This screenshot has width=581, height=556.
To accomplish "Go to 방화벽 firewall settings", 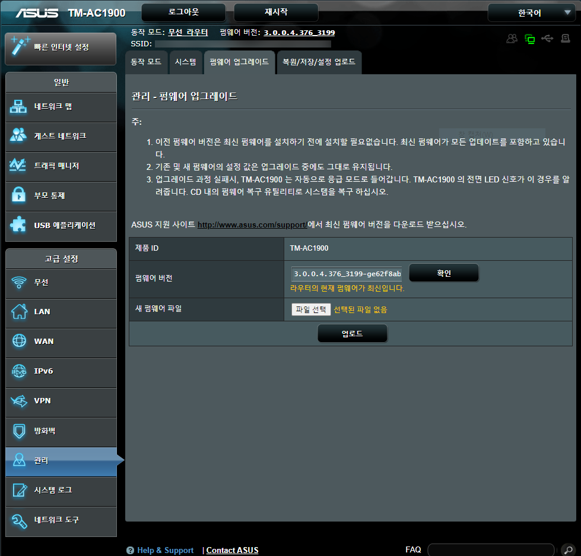I will pyautogui.click(x=61, y=432).
